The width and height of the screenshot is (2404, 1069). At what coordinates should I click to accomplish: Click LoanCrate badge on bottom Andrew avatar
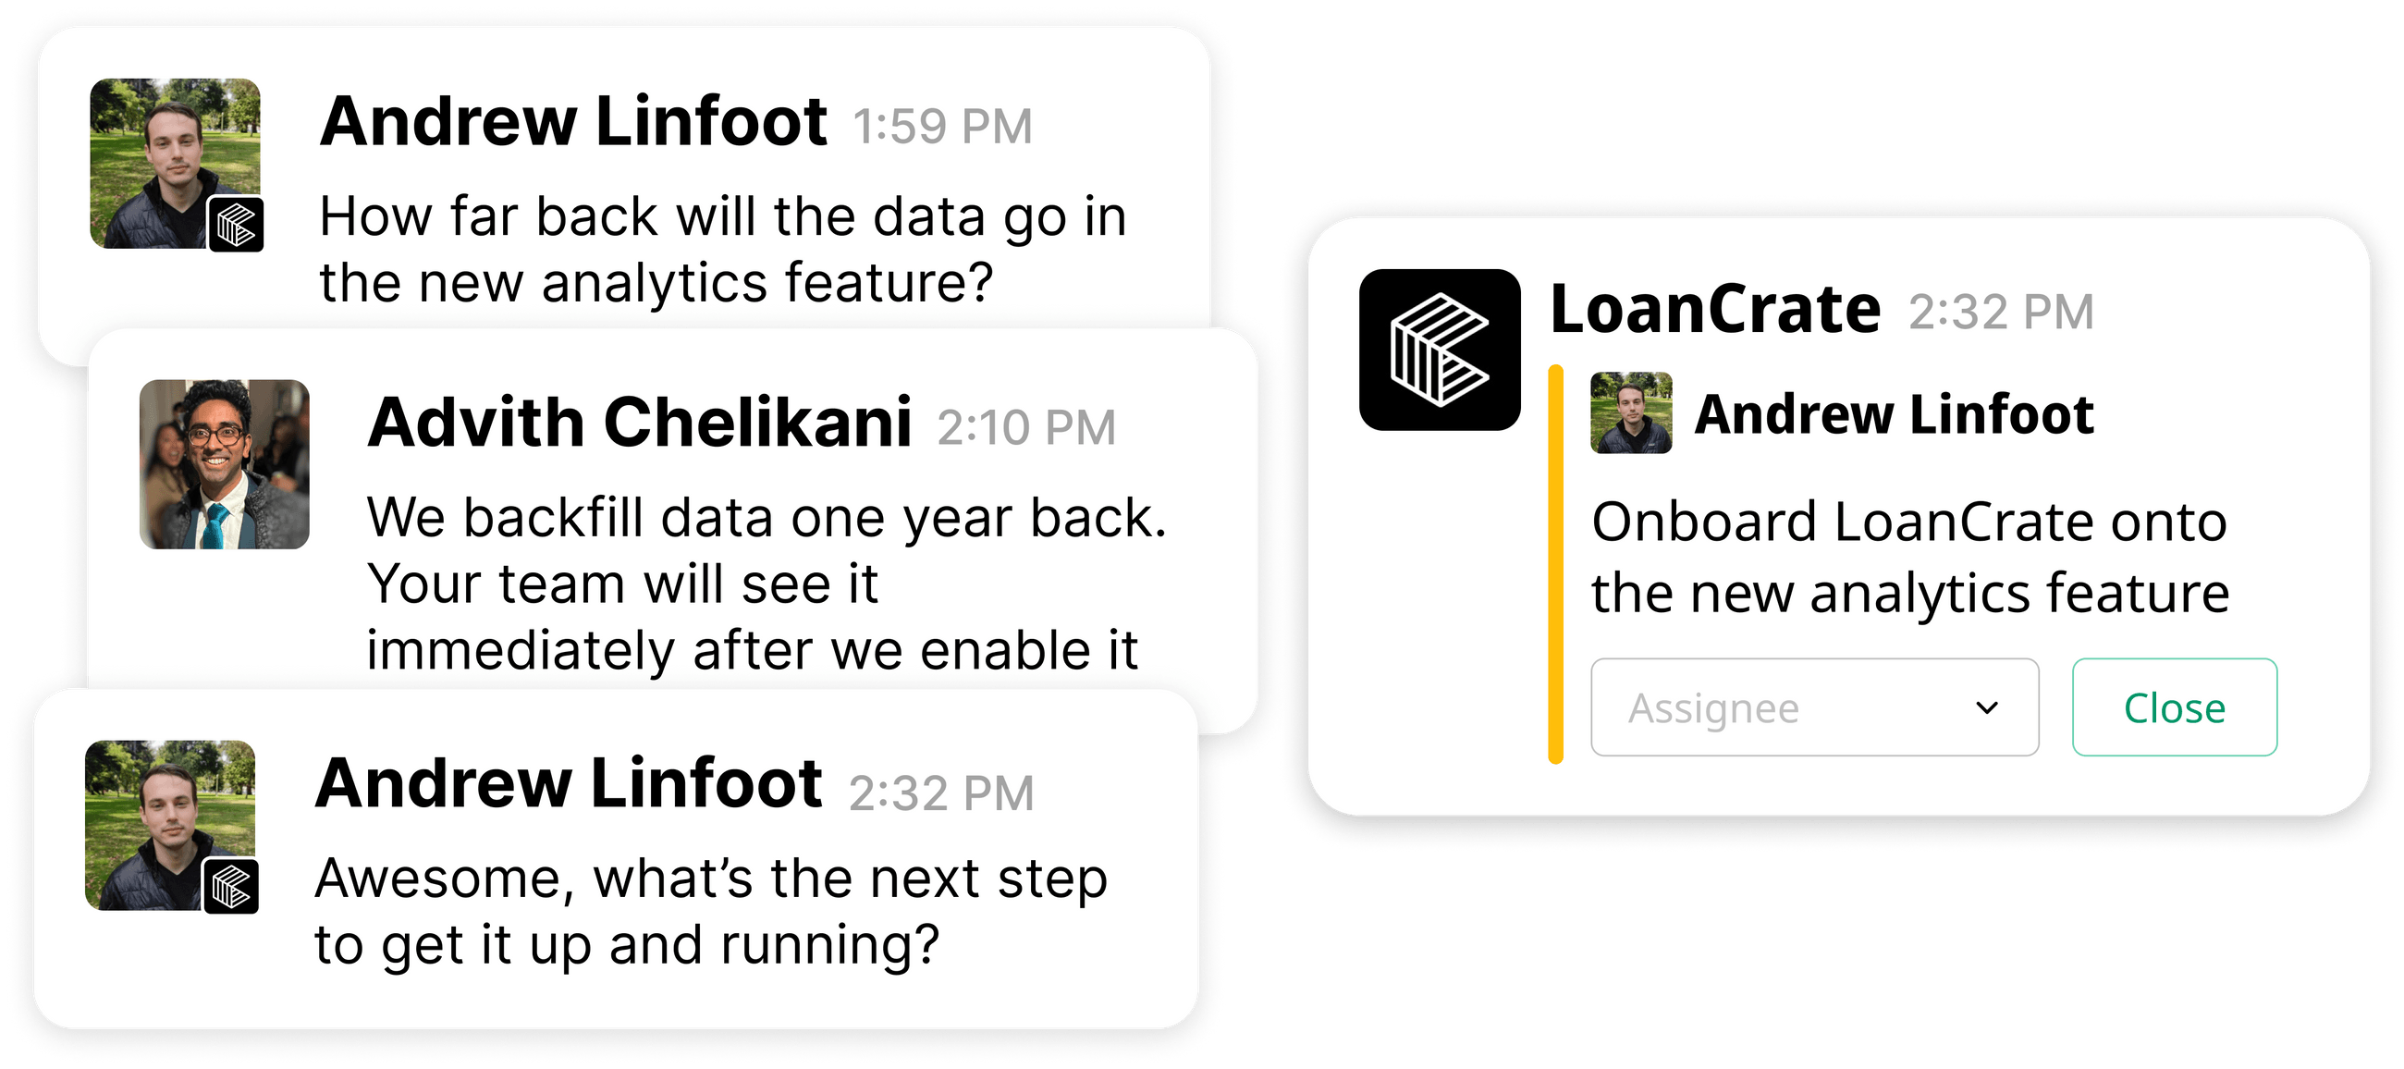coord(230,886)
